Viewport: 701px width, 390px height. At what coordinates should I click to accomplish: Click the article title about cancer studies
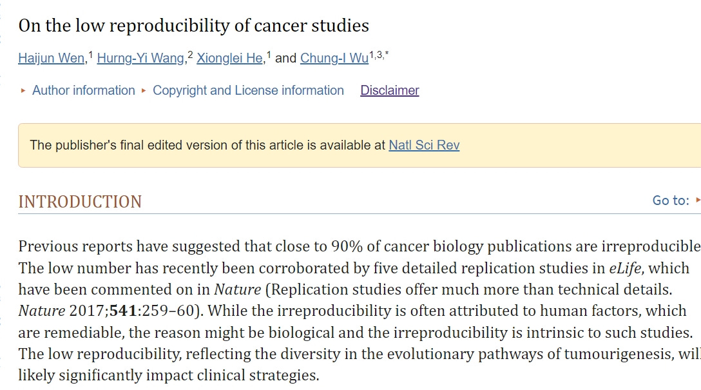tap(193, 26)
